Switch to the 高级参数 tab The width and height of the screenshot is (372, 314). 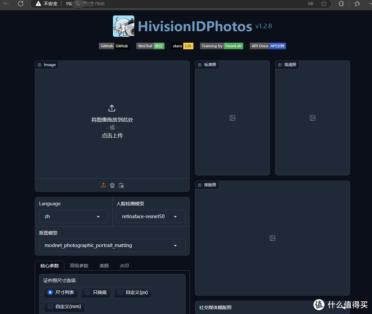pos(79,265)
